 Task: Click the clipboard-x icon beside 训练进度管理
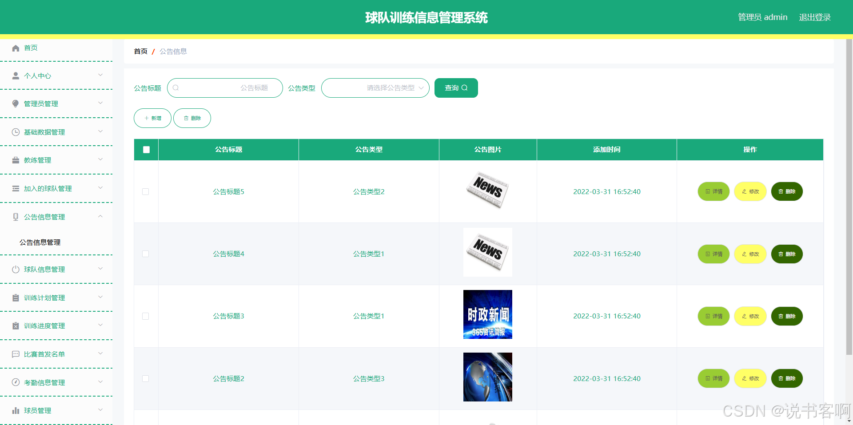[16, 326]
